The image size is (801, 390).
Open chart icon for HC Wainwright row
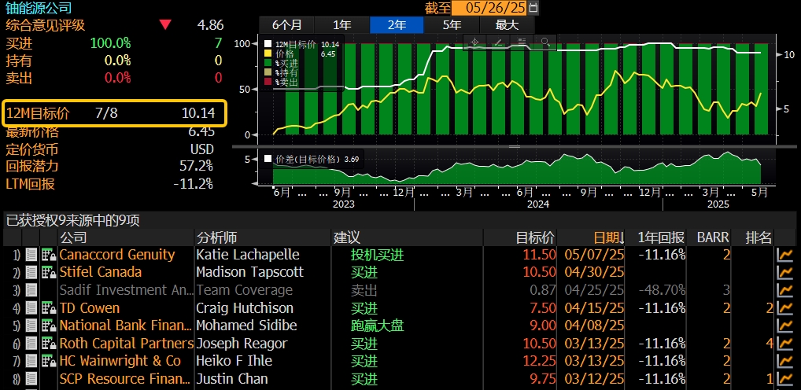coord(784,362)
